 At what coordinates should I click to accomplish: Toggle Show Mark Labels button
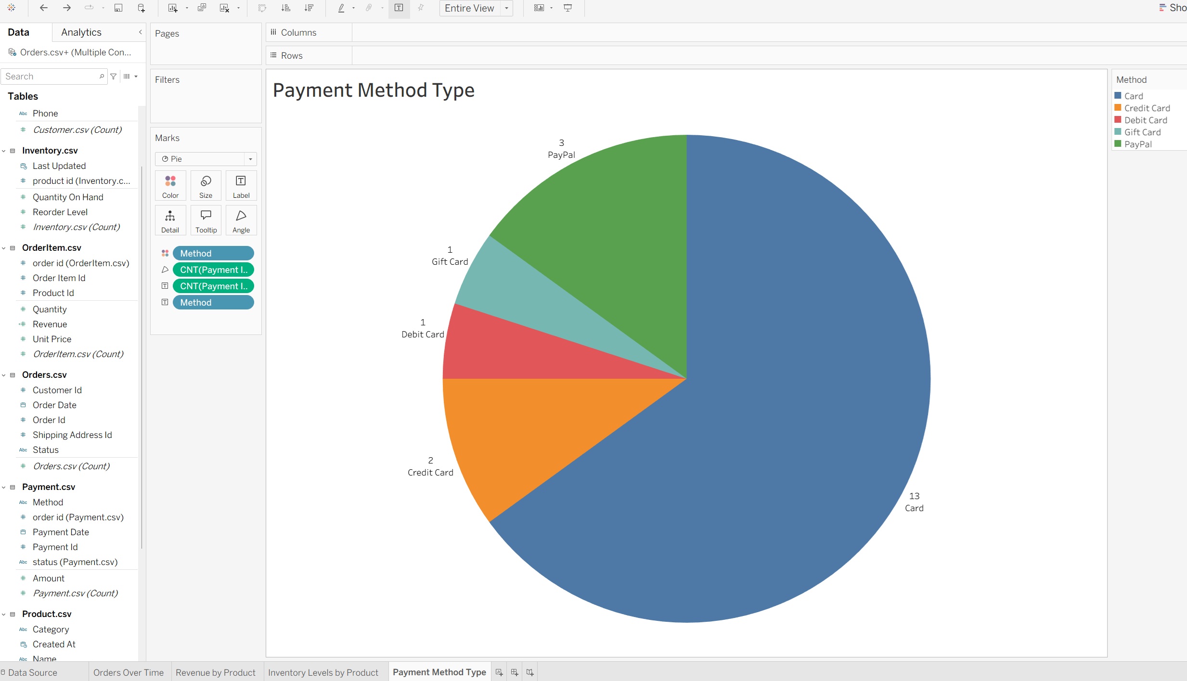pos(399,8)
